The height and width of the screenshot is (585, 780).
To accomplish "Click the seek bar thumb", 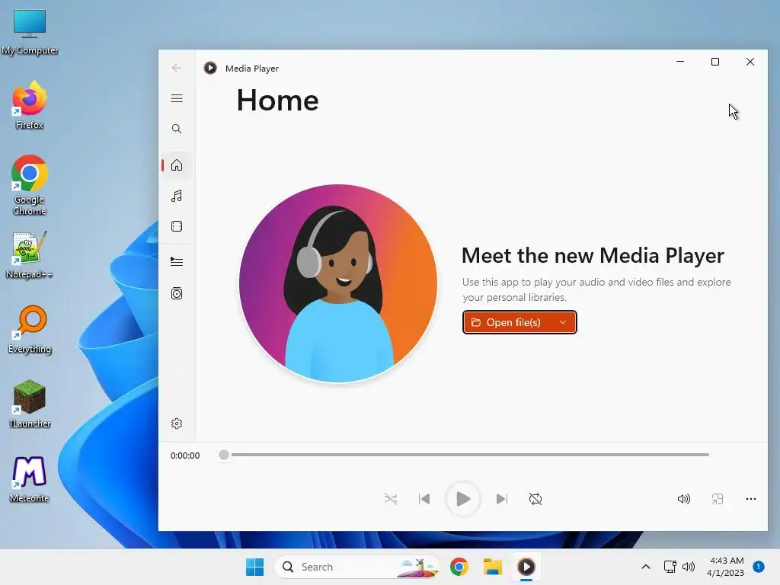I will pos(224,455).
